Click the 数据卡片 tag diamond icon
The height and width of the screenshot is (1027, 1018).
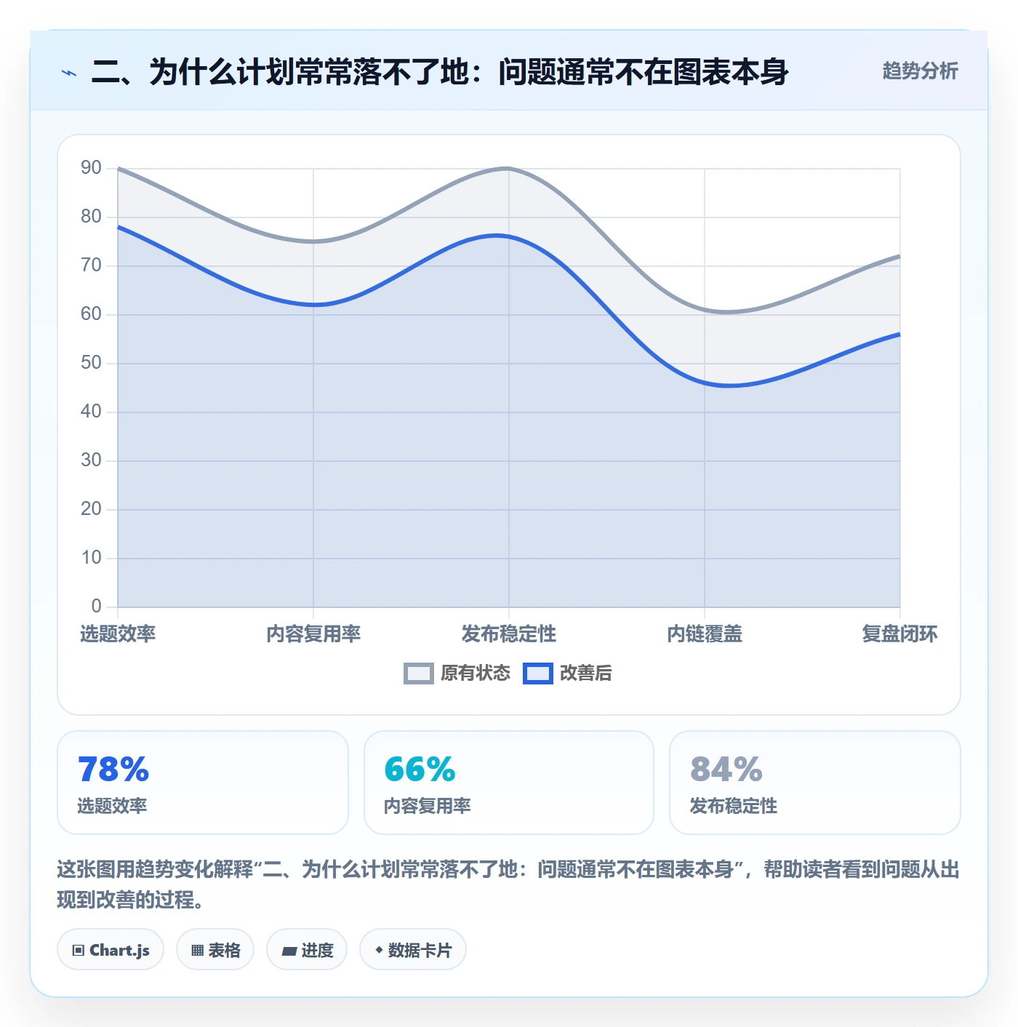pyautogui.click(x=379, y=950)
